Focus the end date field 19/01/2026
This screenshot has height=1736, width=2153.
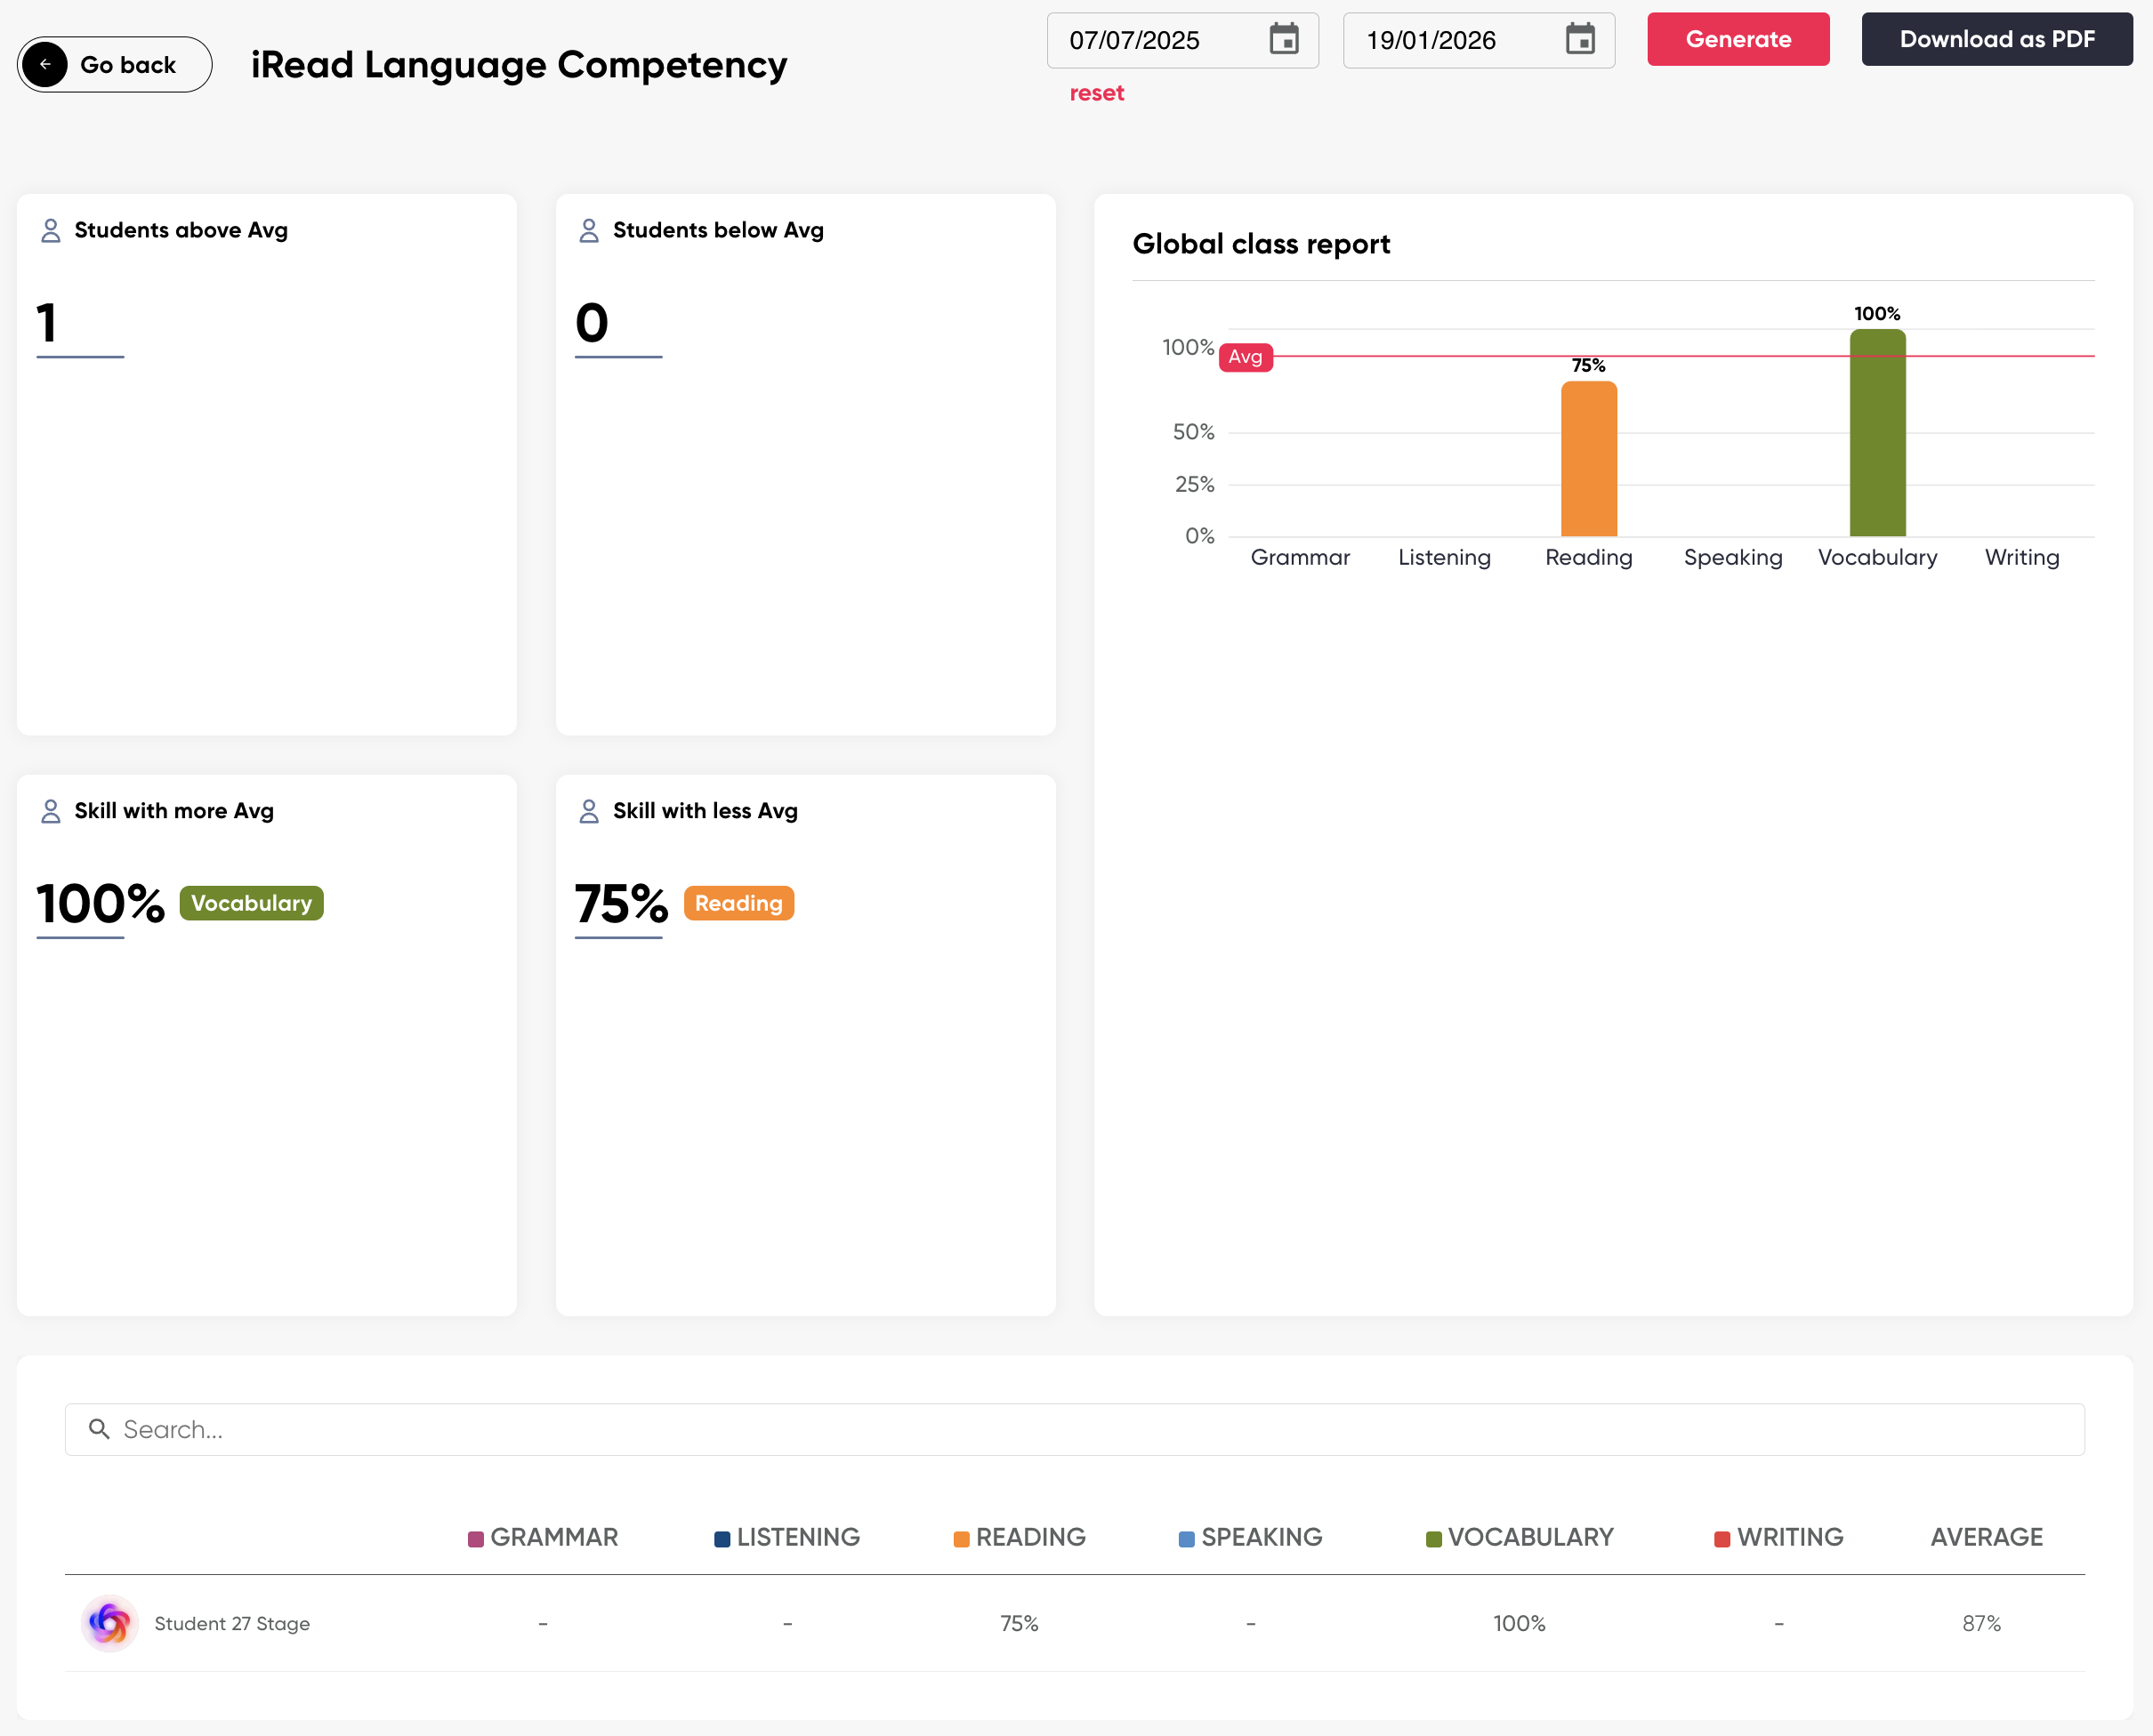1446,41
